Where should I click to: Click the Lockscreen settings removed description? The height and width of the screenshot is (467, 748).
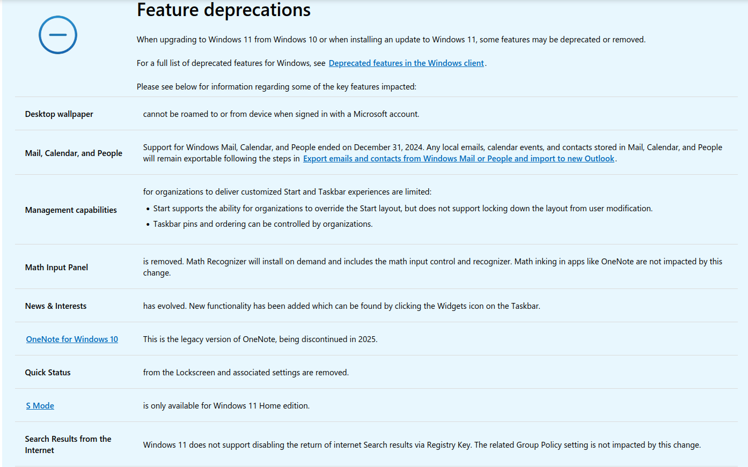point(246,373)
